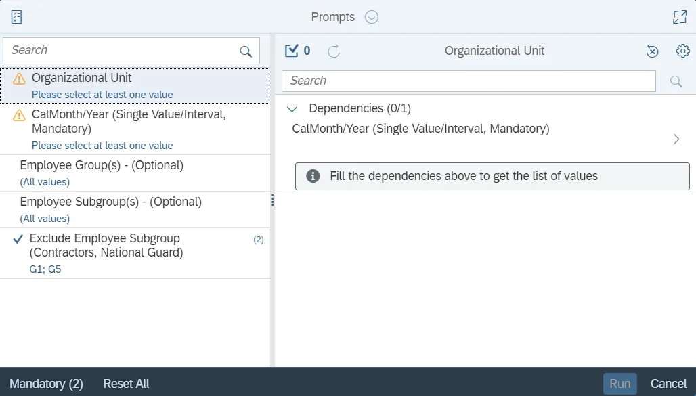
Task: Click the search magnifier in the values panel
Action: pyautogui.click(x=676, y=81)
